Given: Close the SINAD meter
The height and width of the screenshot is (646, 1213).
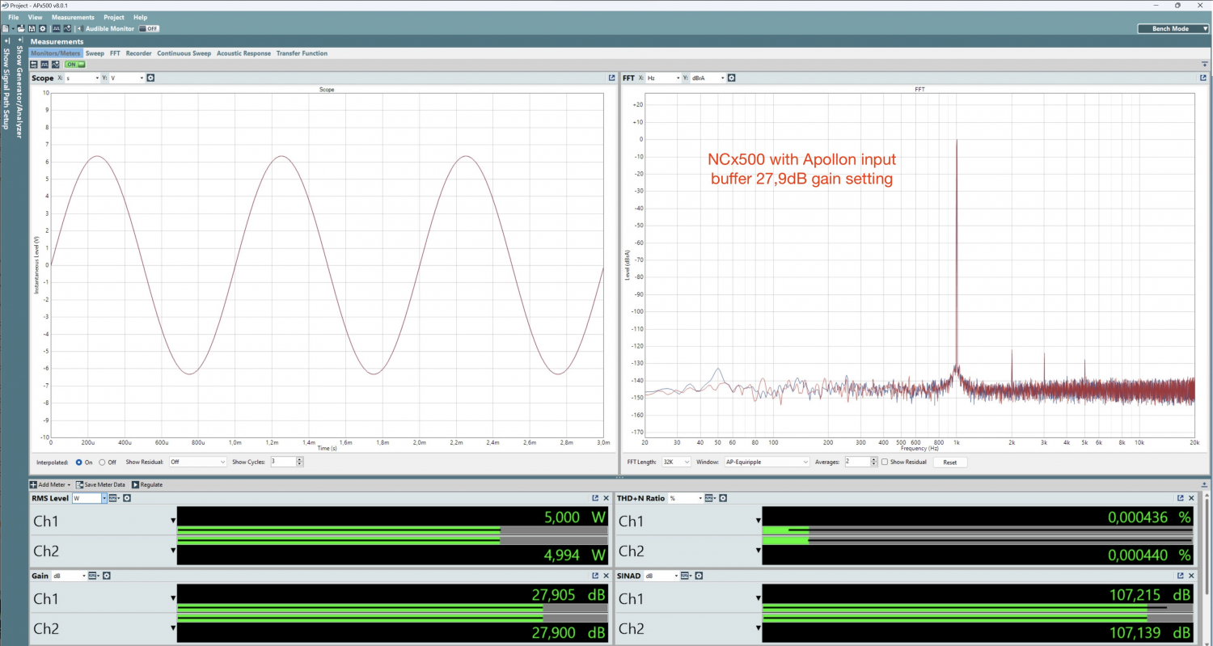Looking at the screenshot, I should pyautogui.click(x=1190, y=576).
